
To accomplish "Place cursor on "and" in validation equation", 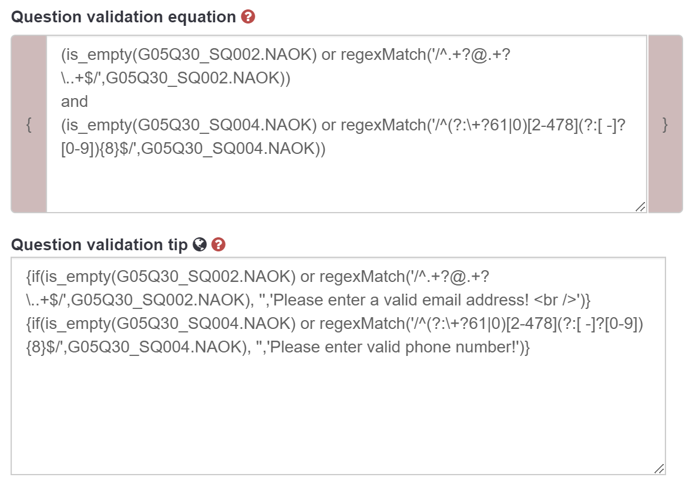I will pos(75,102).
